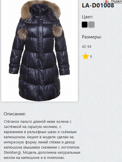
Task: Open the coat product photo
Action: click(40, 51)
